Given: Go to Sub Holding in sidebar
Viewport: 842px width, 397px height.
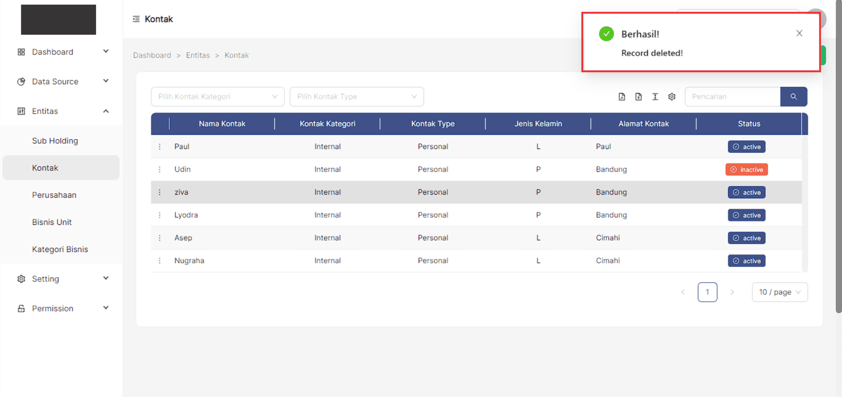Looking at the screenshot, I should (55, 141).
